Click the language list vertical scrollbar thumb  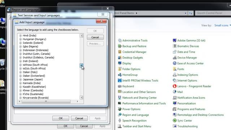coord(81,65)
